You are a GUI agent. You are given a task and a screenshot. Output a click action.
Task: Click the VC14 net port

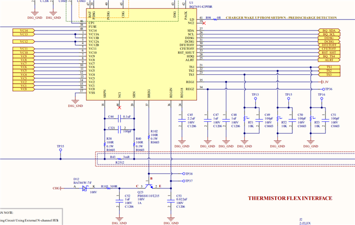tap(24, 30)
